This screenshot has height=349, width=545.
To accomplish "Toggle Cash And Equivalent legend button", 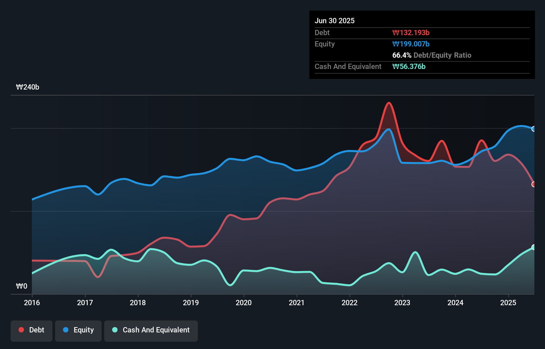I will (x=151, y=330).
